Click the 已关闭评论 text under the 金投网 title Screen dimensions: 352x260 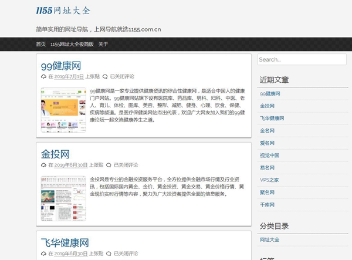click(x=126, y=165)
